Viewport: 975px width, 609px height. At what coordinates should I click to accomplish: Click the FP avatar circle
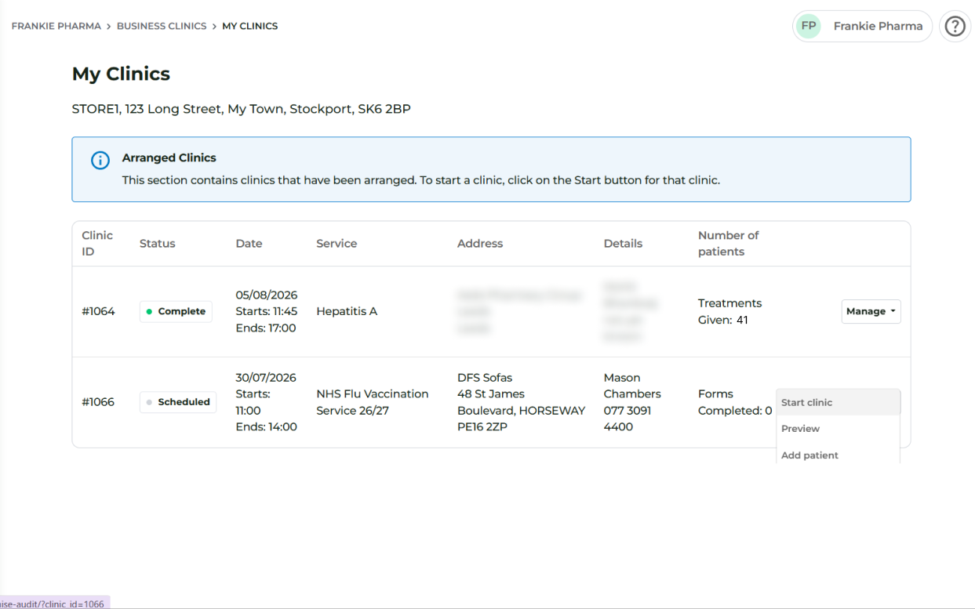[809, 26]
